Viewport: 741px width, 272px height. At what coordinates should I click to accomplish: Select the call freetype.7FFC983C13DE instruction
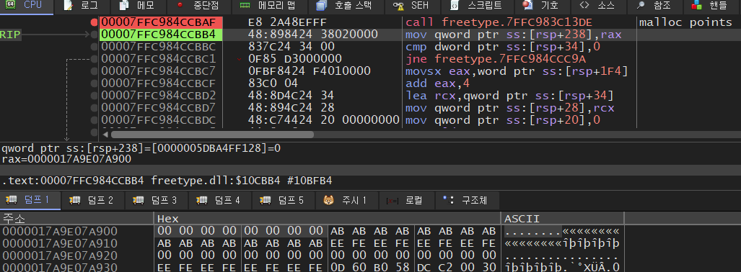coord(499,22)
